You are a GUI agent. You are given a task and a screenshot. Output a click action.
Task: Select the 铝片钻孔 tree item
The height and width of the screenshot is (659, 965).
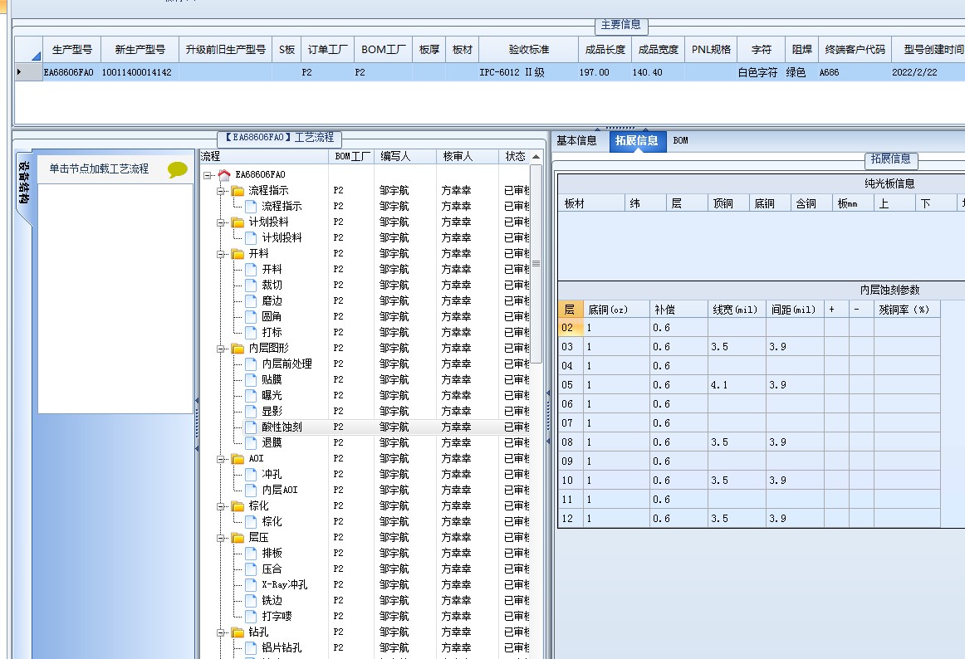point(282,648)
